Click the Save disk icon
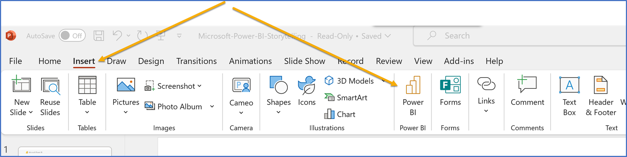This screenshot has height=157, width=627. [x=99, y=35]
